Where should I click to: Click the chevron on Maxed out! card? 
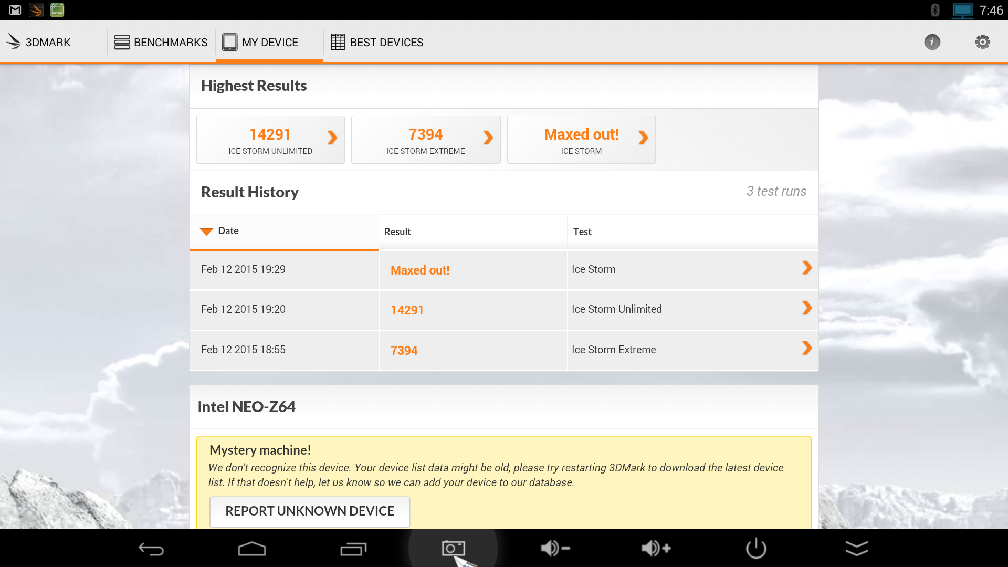pyautogui.click(x=644, y=138)
